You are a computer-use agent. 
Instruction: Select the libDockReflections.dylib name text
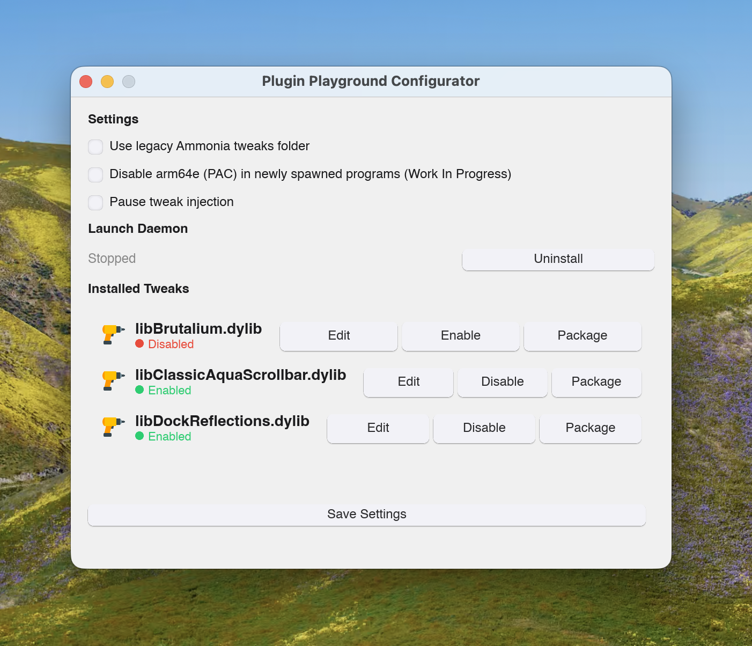point(222,421)
